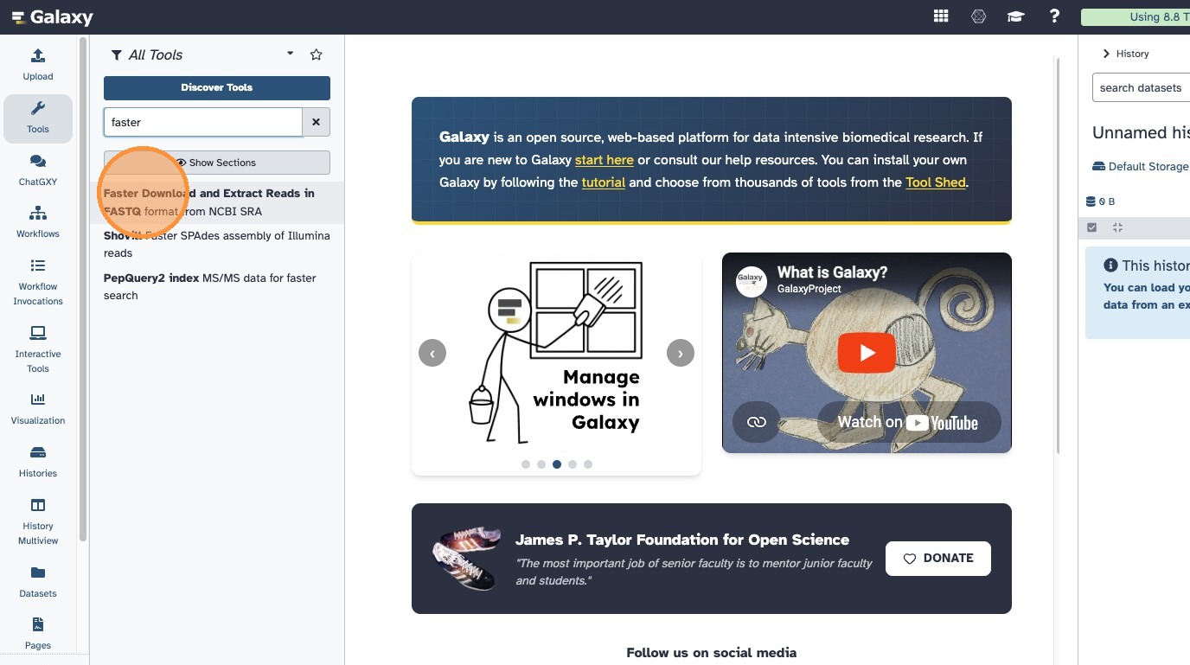Toggle the select-all datasets checkbox in History
The height and width of the screenshot is (665, 1190).
click(1092, 227)
